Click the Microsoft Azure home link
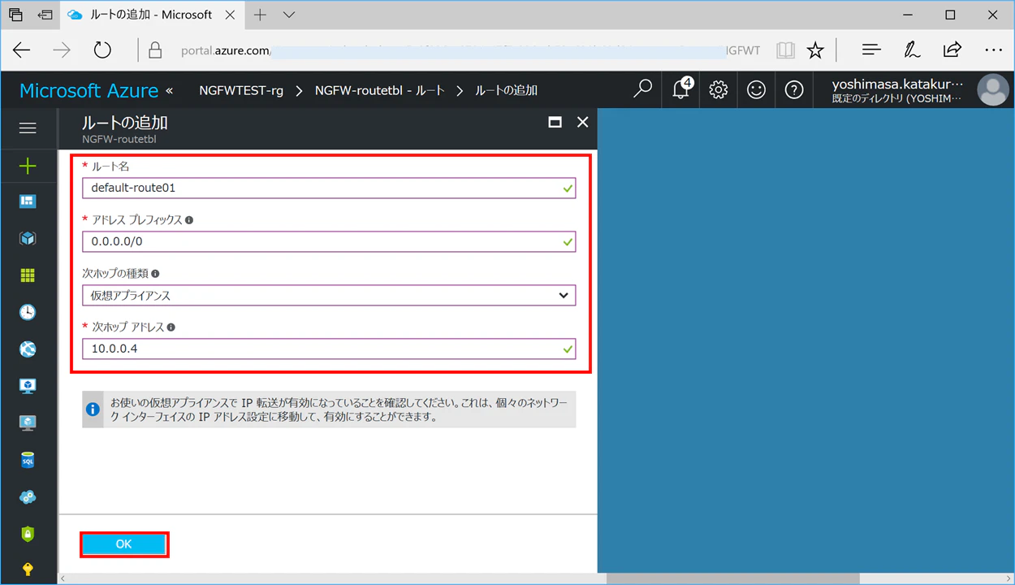This screenshot has height=585, width=1015. pos(89,90)
